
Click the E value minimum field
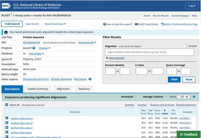pyautogui.click(x=142, y=71)
